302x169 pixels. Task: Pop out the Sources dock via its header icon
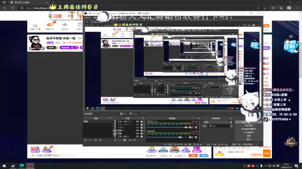(143, 118)
